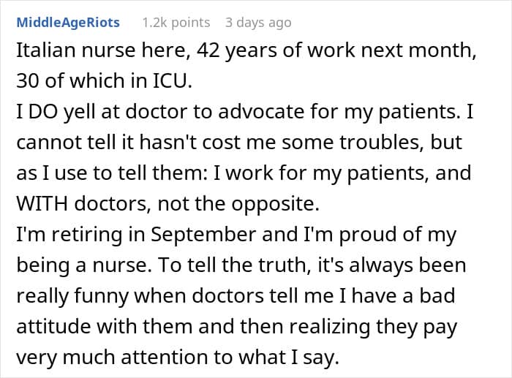This screenshot has height=378, width=512.
Task: Click the phrase advocate for my patients
Action: click(338, 113)
